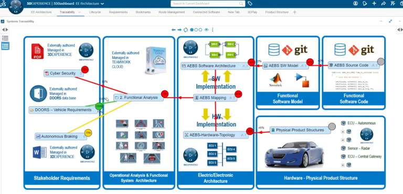This screenshot has height=194, width=403.
Task: Open the notifications icon in top bar
Action: tap(365, 3)
